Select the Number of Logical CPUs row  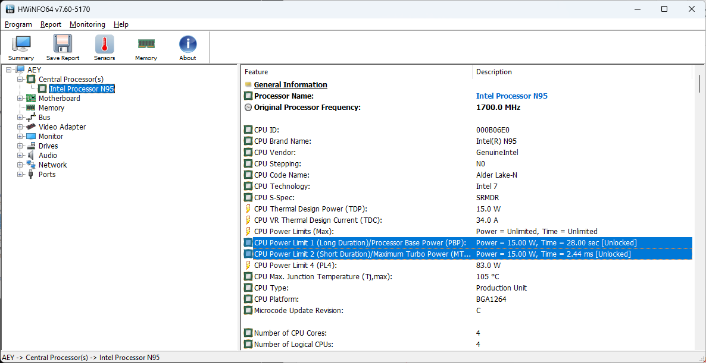pos(467,344)
